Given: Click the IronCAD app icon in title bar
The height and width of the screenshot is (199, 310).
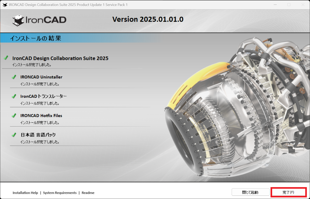Looking at the screenshot, I should click(x=5, y=5).
